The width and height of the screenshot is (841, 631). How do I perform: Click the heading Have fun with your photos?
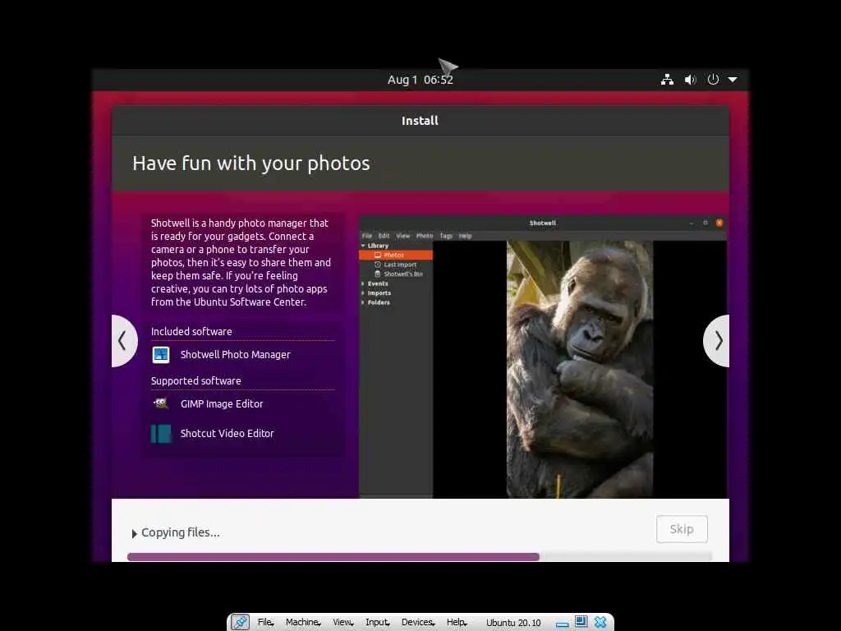(251, 164)
